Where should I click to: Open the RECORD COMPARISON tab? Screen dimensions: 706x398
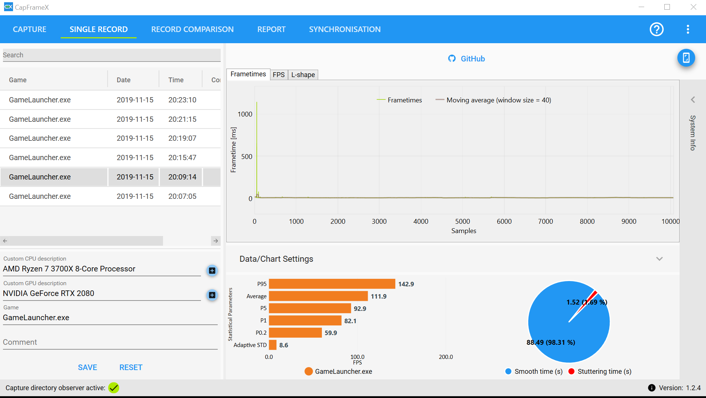pyautogui.click(x=192, y=29)
